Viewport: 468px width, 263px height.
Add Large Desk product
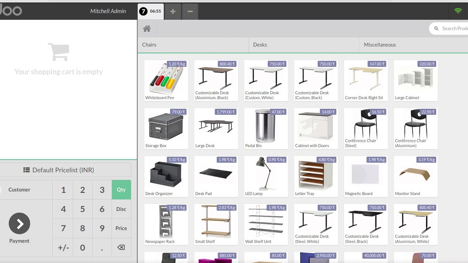(216, 129)
